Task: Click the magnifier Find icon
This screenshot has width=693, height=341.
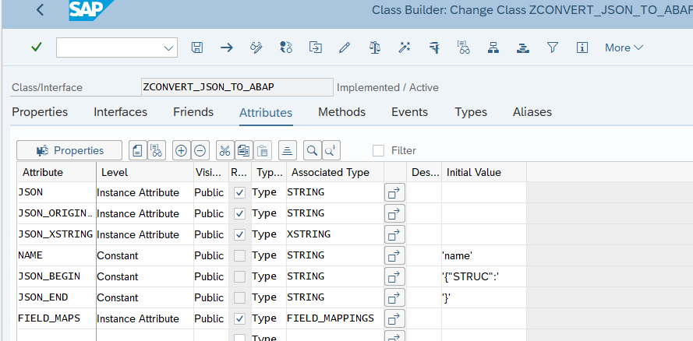Action: tap(312, 151)
